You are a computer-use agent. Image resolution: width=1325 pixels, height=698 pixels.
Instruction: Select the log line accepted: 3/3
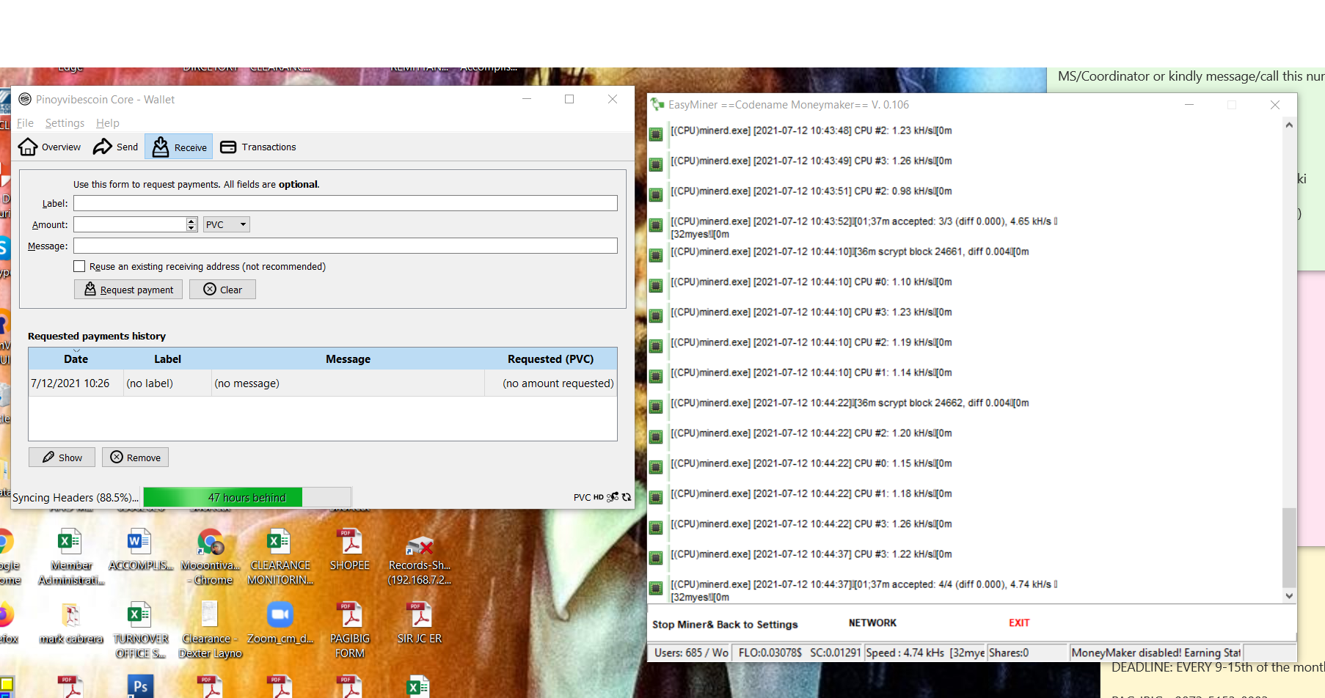tap(864, 227)
